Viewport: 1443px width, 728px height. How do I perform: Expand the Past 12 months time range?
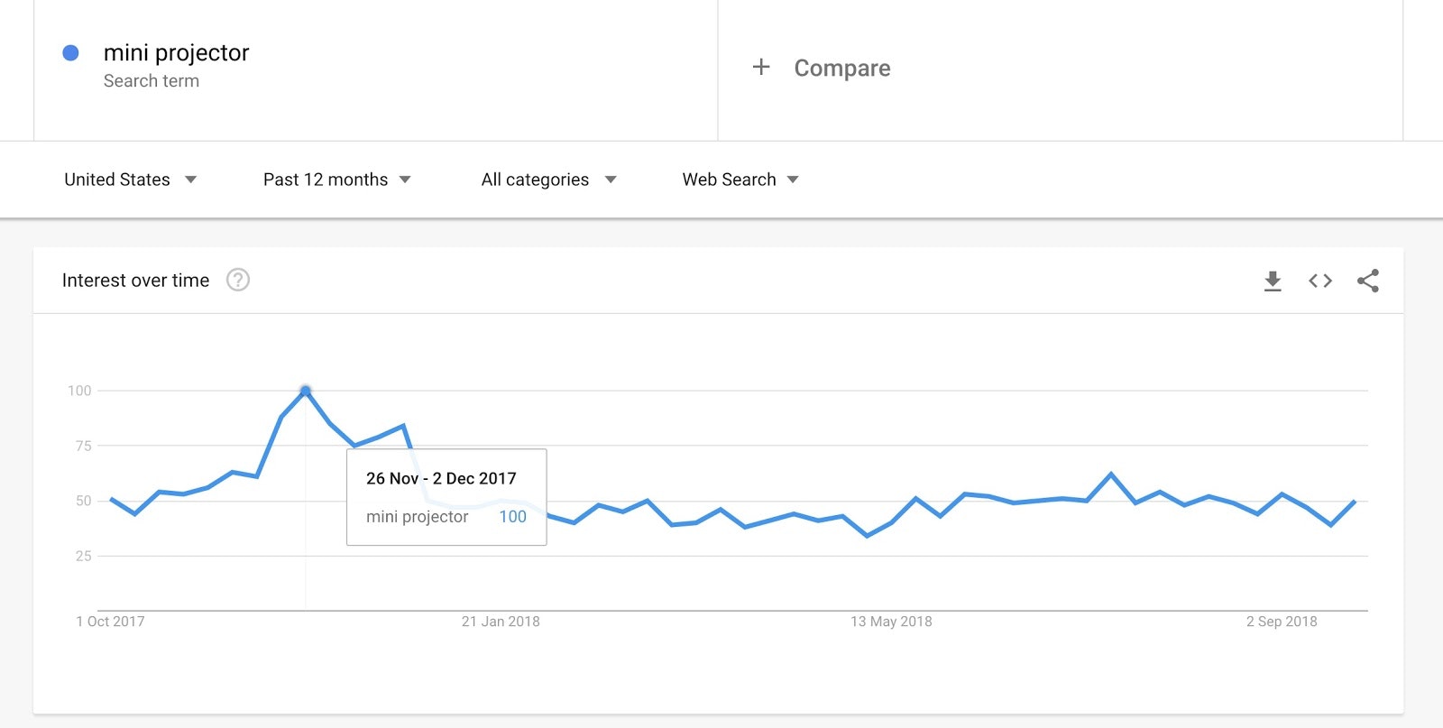click(x=336, y=180)
